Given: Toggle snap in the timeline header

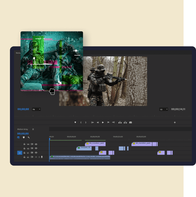Looking at the screenshot, I should 18,137.
